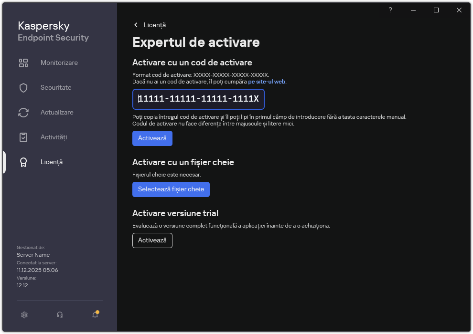Open the Actualizare update icon
This screenshot has height=334, width=473.
(23, 112)
